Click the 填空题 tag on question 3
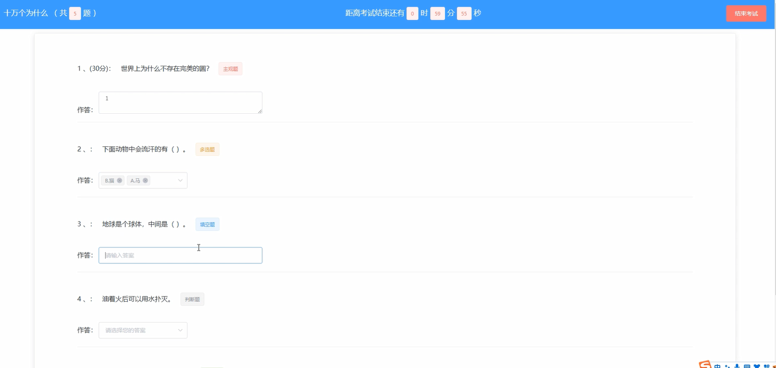776x368 pixels. (x=207, y=224)
